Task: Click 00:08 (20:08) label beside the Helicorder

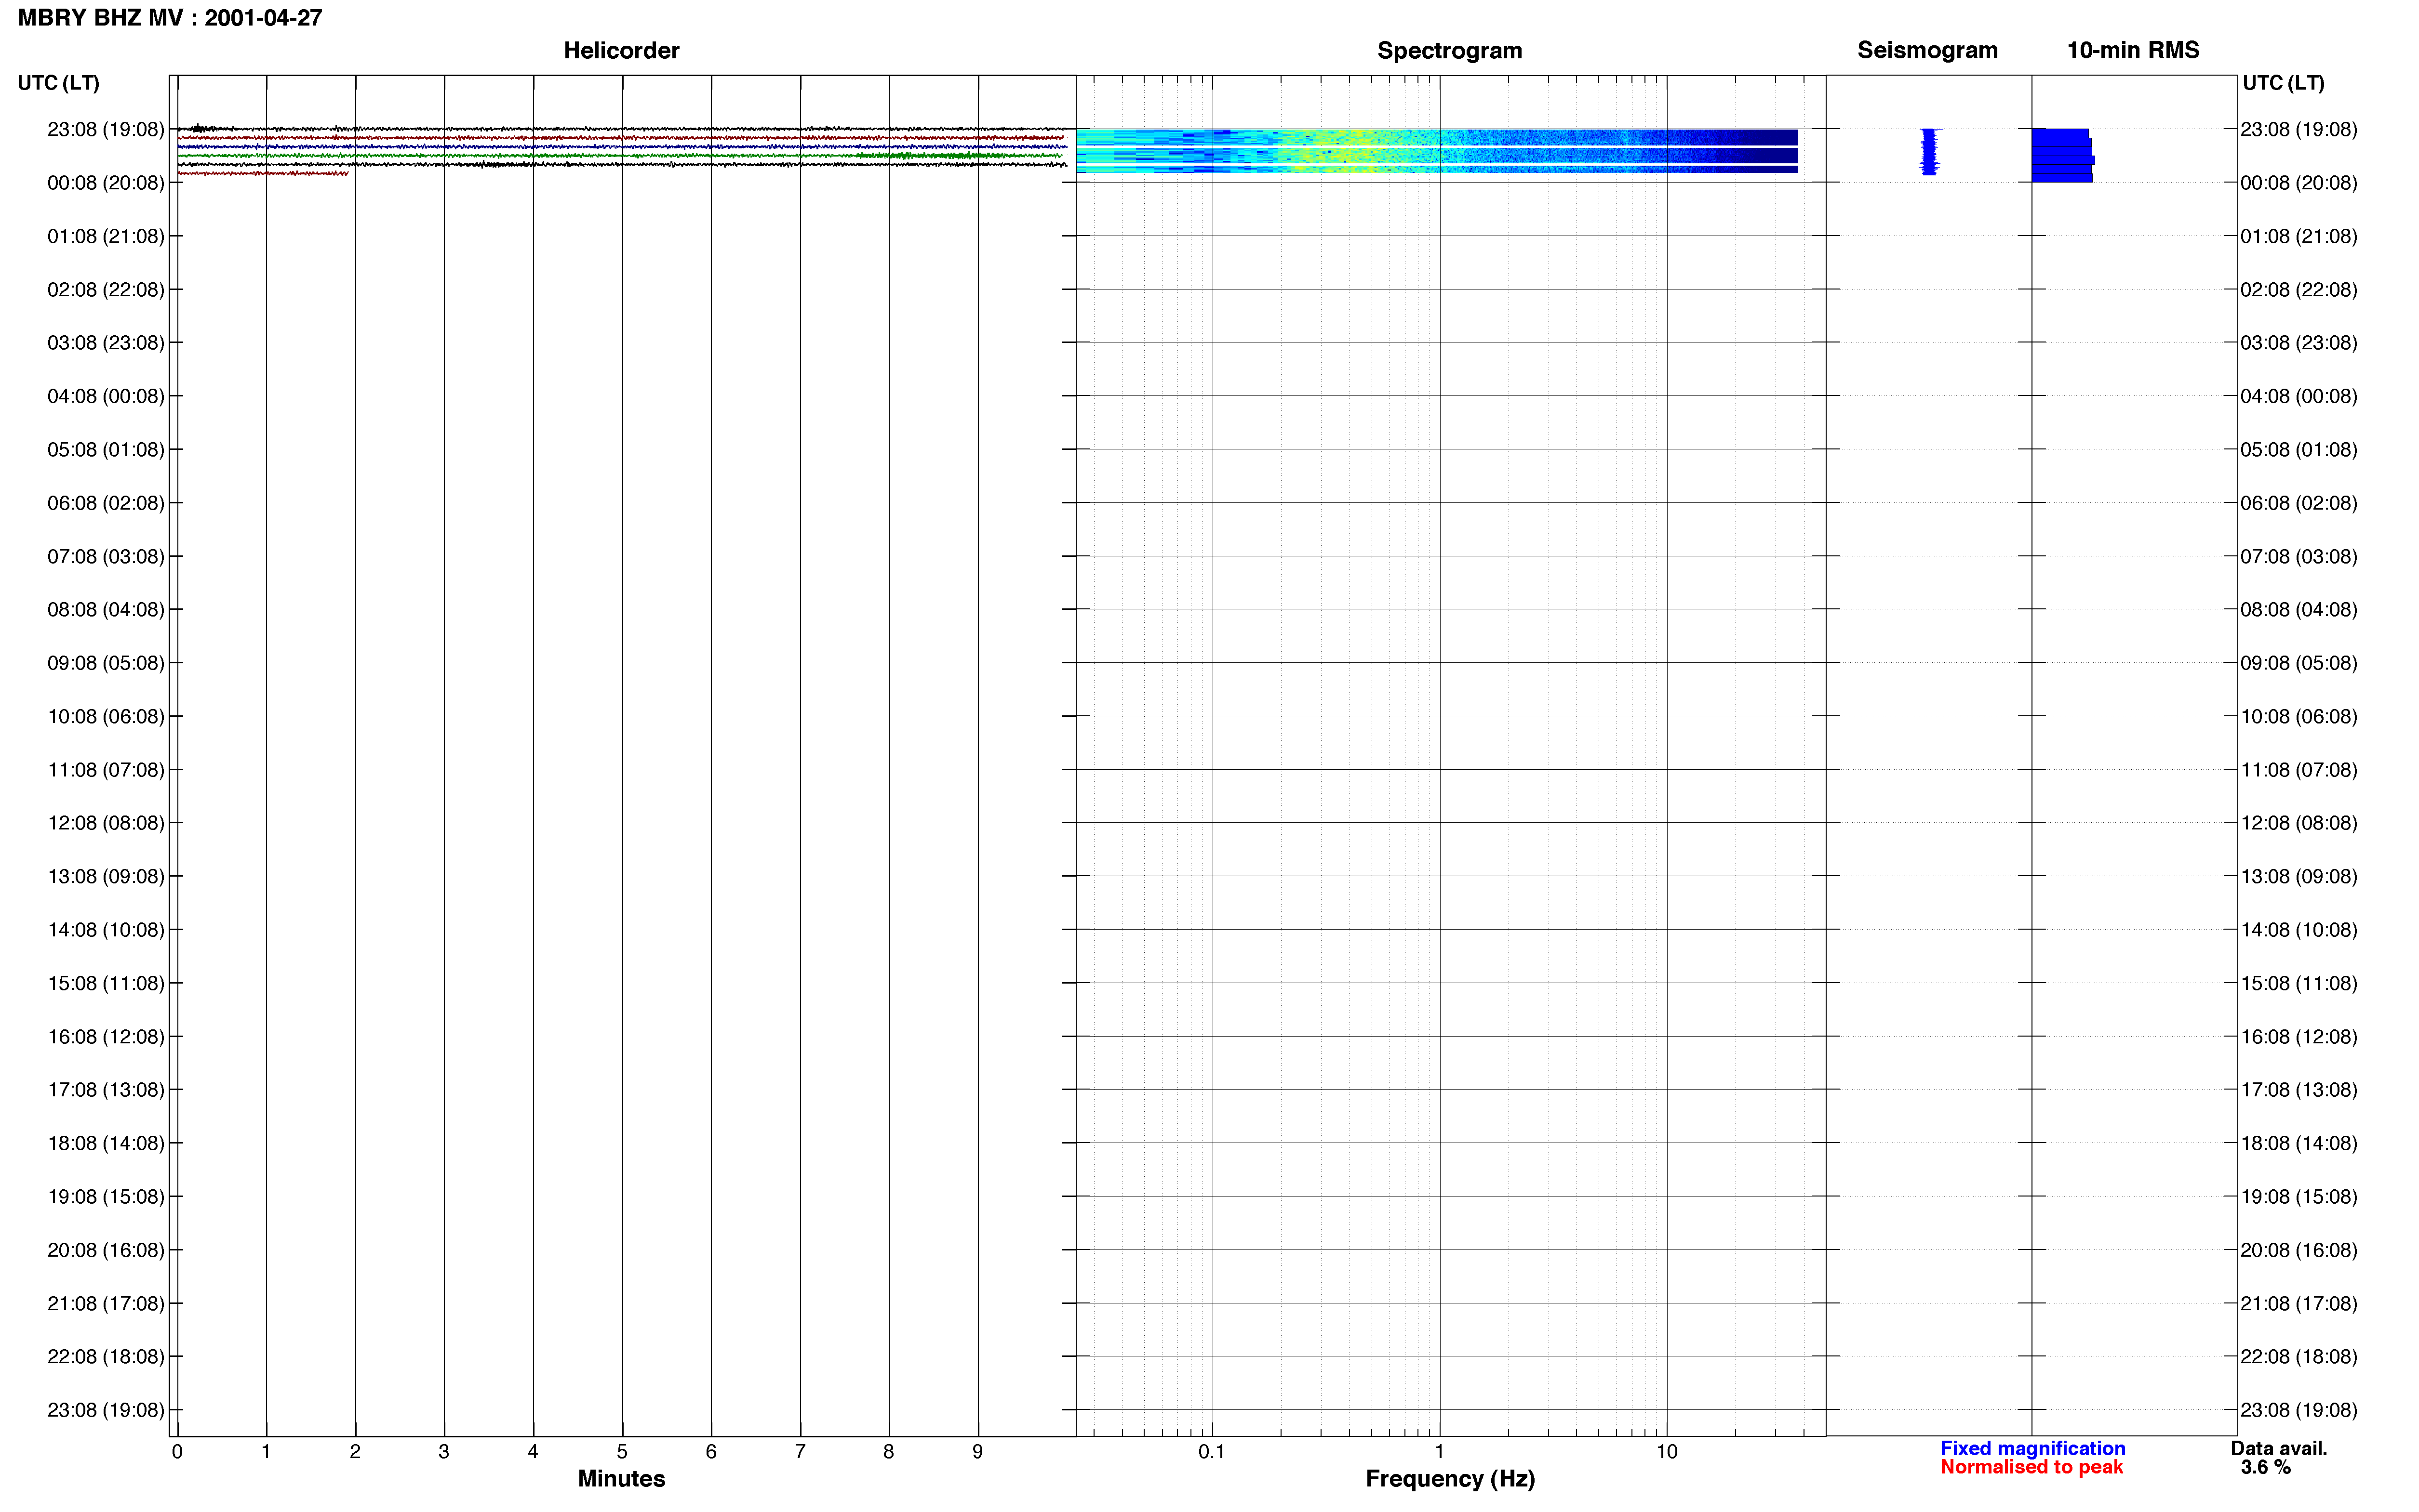Action: click(x=106, y=183)
